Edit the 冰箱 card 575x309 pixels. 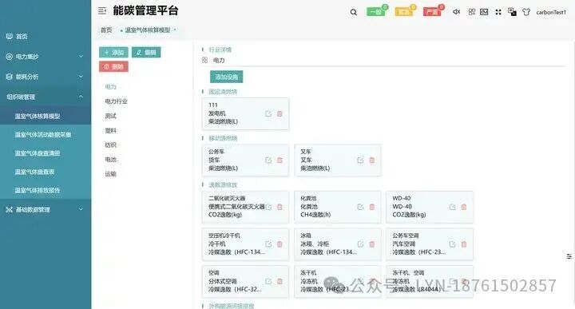(360, 244)
